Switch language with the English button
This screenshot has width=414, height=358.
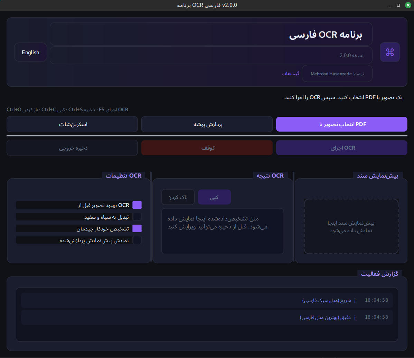point(31,52)
